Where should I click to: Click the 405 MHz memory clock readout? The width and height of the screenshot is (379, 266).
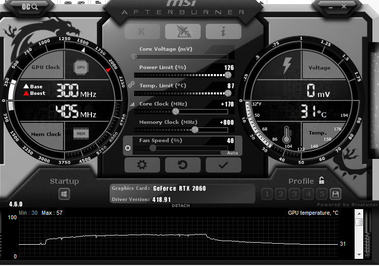coord(76,112)
